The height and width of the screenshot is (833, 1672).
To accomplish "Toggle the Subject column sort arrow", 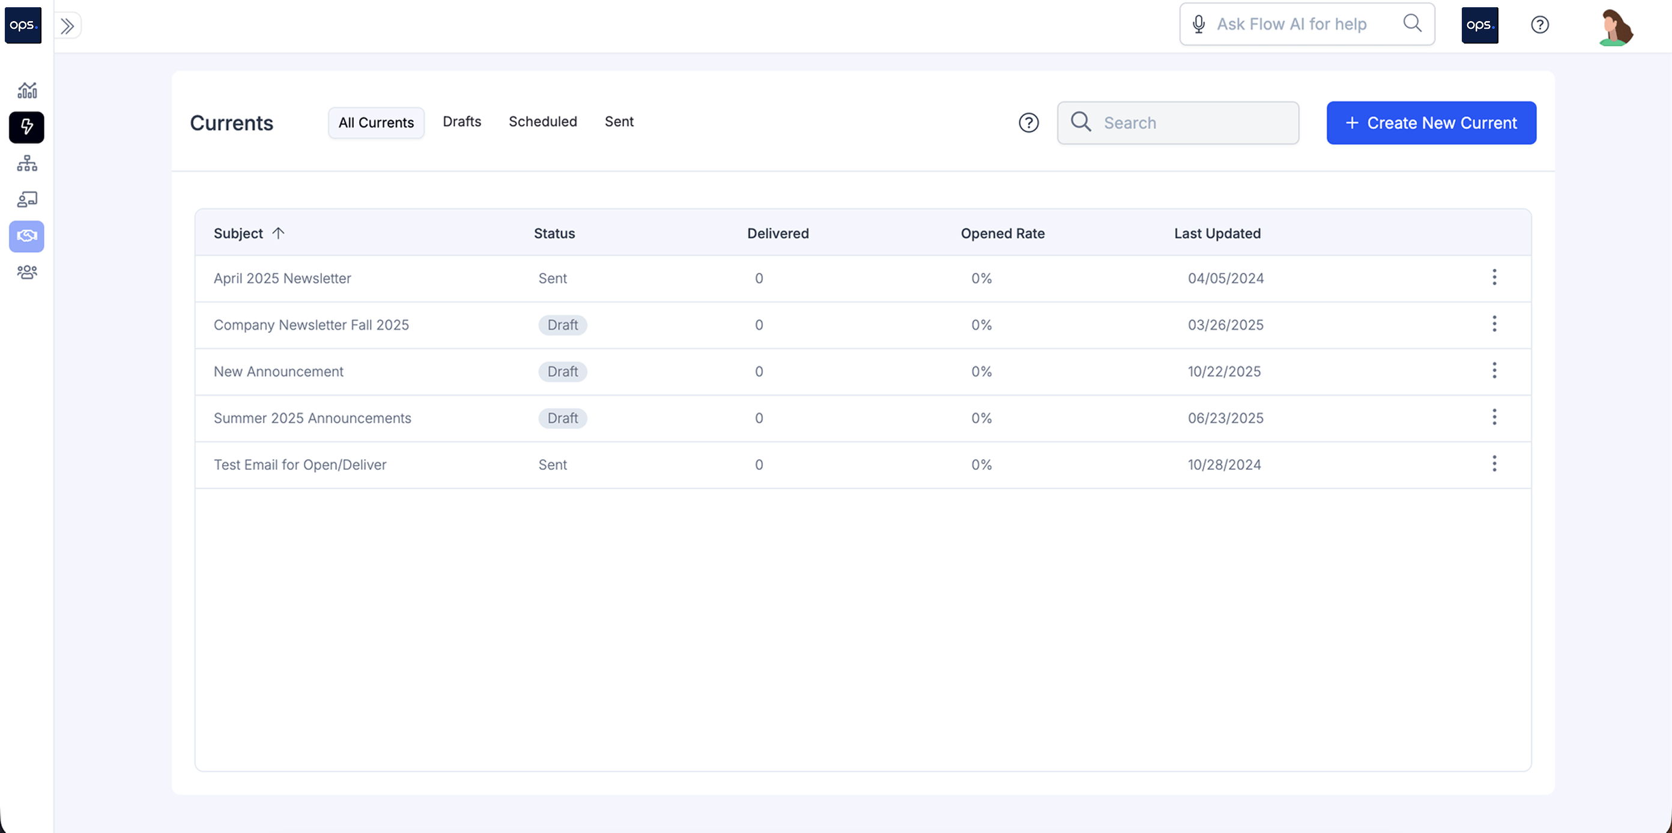I will pyautogui.click(x=279, y=233).
